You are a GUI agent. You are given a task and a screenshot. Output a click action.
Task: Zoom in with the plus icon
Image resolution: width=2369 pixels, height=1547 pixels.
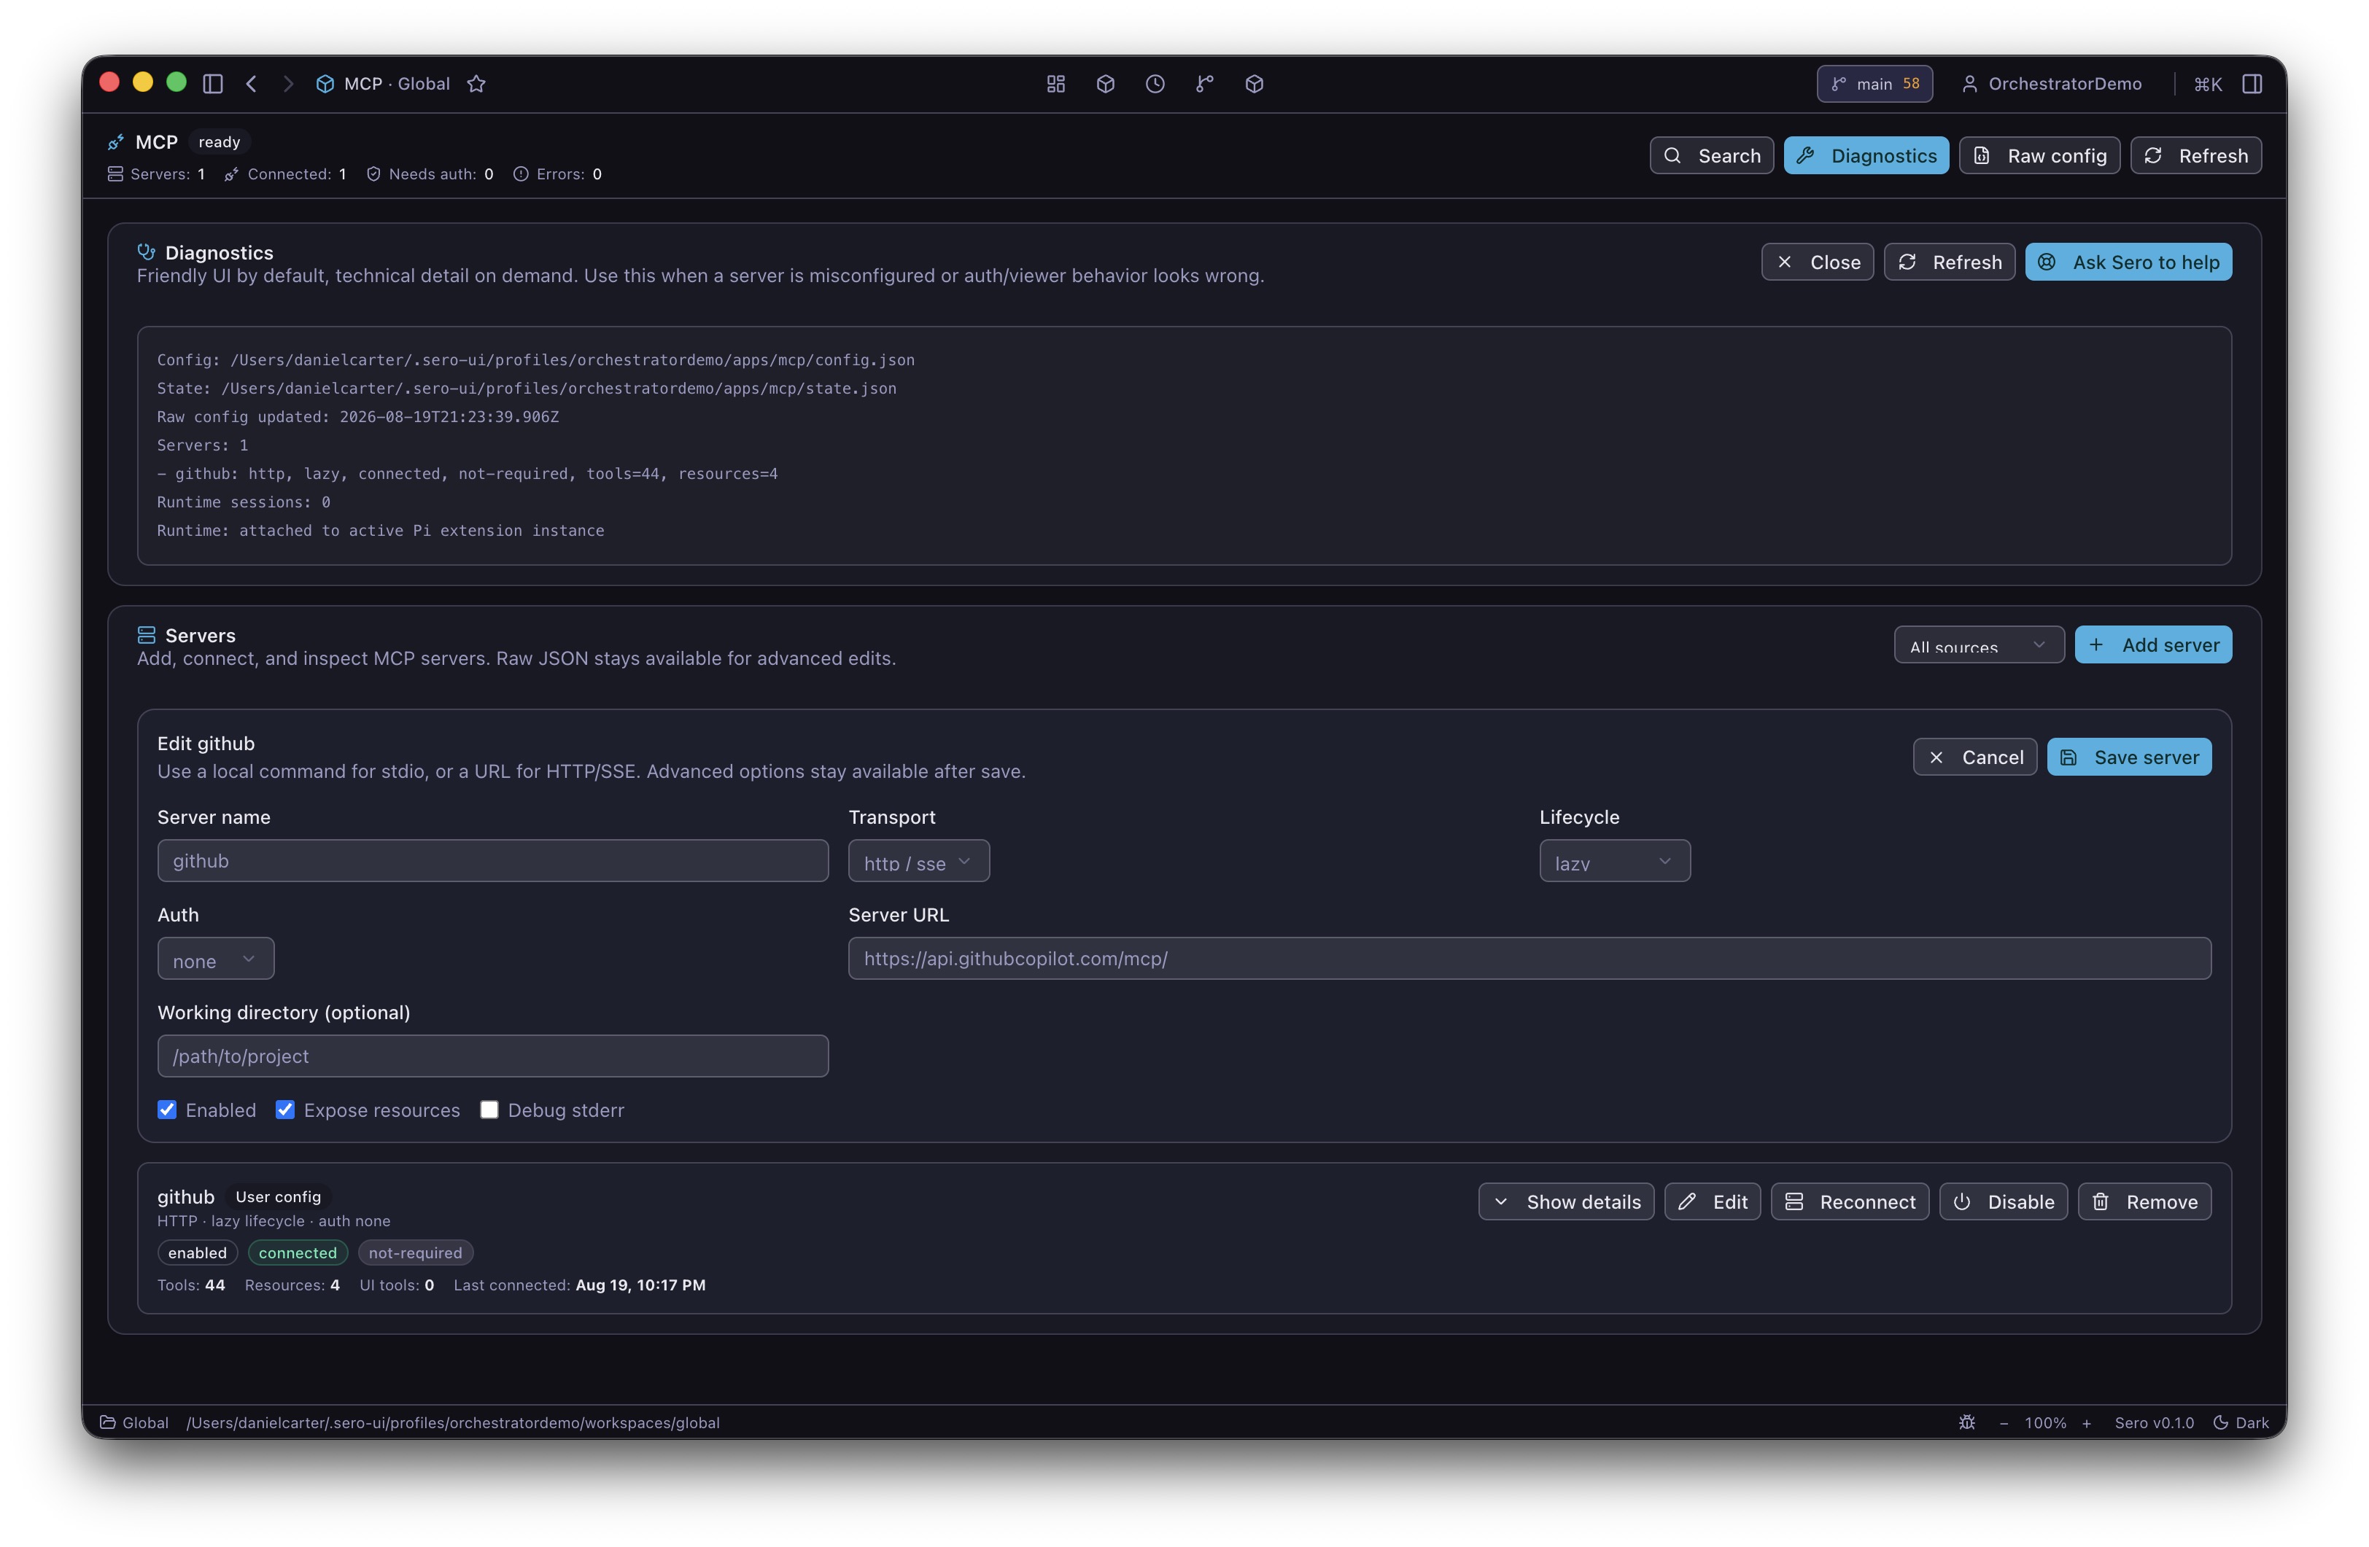coord(2087,1422)
